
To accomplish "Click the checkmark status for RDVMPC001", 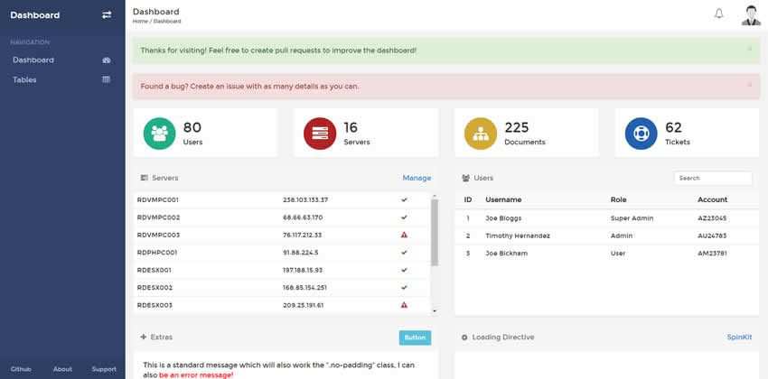I will [x=404, y=199].
